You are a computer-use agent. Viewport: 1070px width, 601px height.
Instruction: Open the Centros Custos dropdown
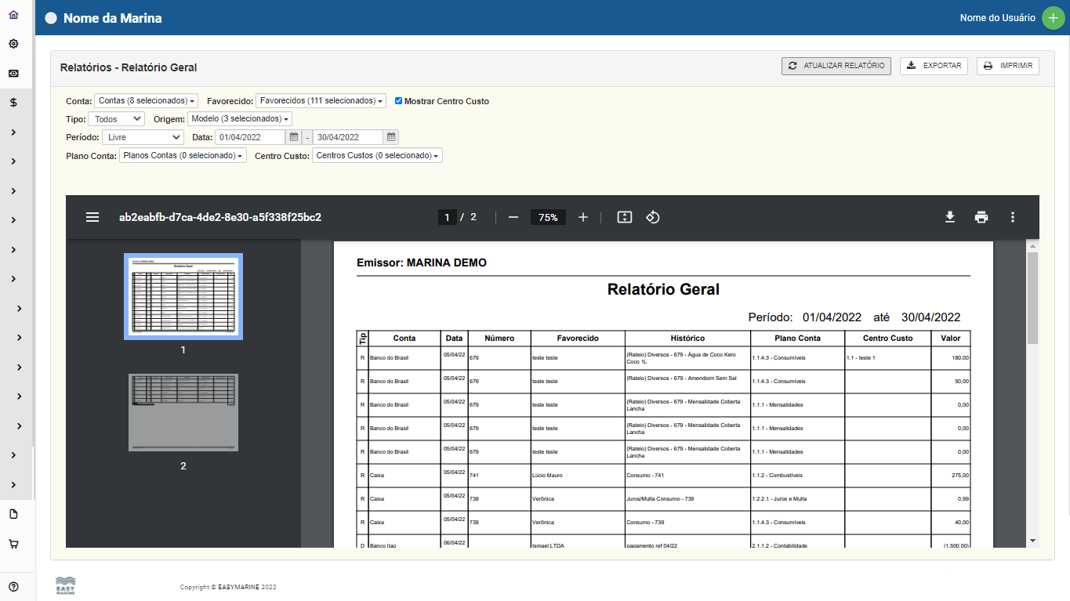tap(377, 156)
